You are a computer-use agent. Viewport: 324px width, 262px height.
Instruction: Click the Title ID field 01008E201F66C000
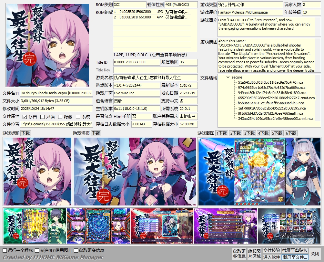pyautogui.click(x=137, y=62)
